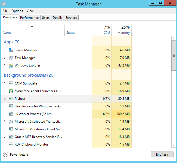Click the dynaTrace Agent Launcher icon

11,91
